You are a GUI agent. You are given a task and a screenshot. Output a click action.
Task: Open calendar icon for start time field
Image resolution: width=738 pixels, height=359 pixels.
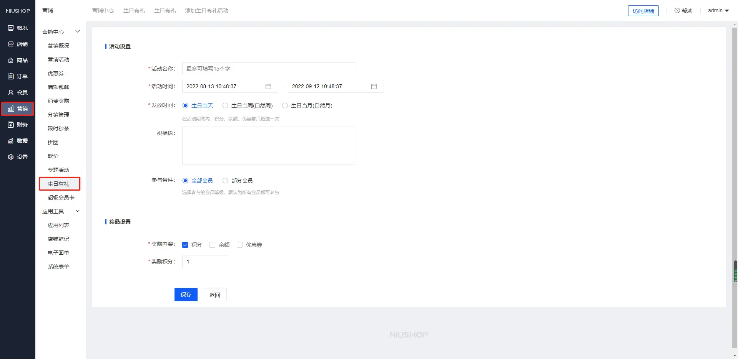coord(268,86)
